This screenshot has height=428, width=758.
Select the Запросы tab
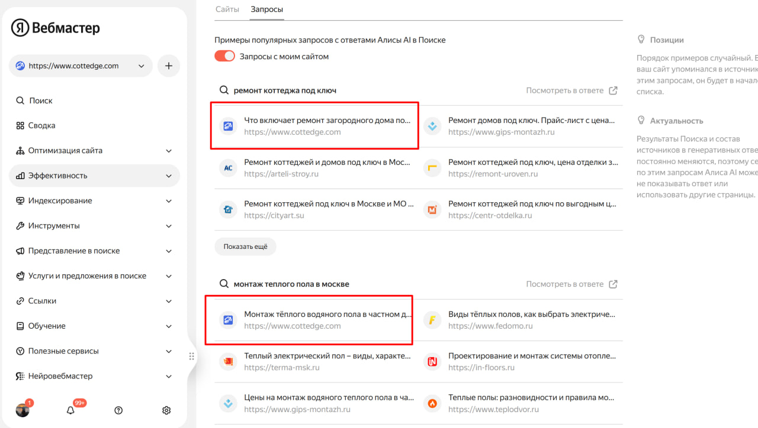pos(266,9)
